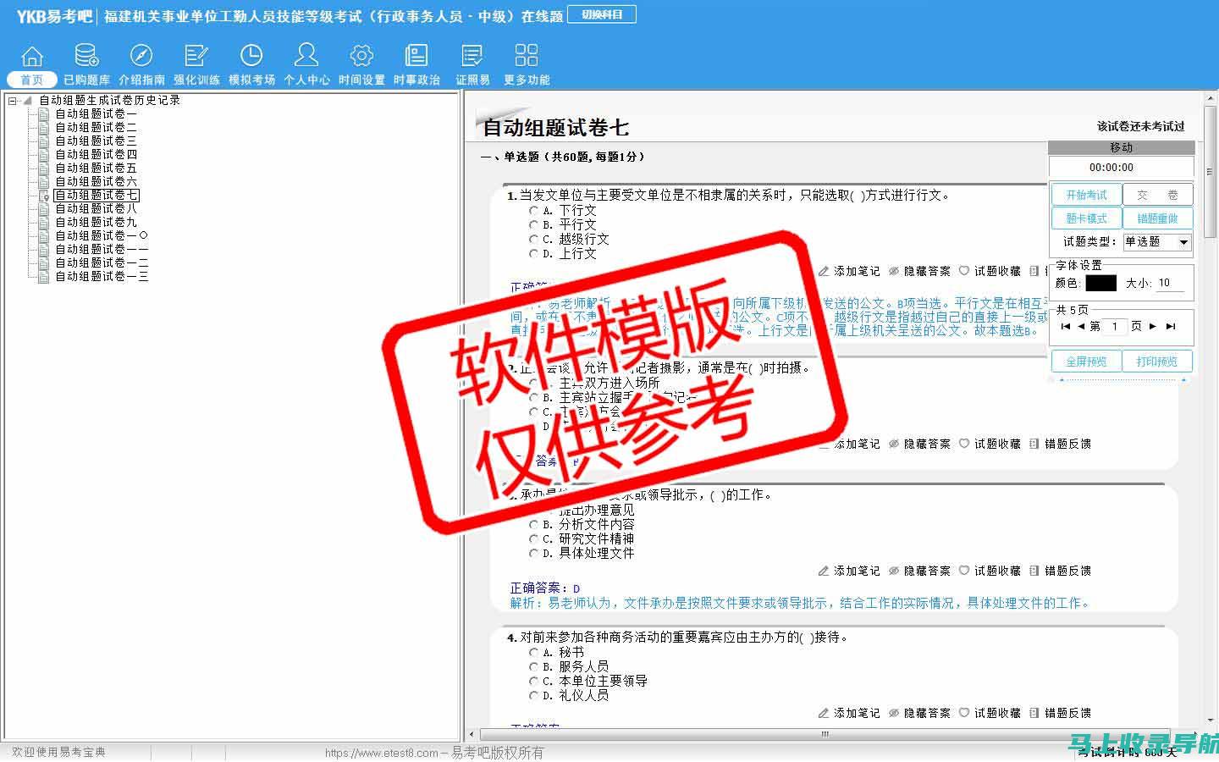
Task: Go to first page arrow
Action: (1065, 326)
